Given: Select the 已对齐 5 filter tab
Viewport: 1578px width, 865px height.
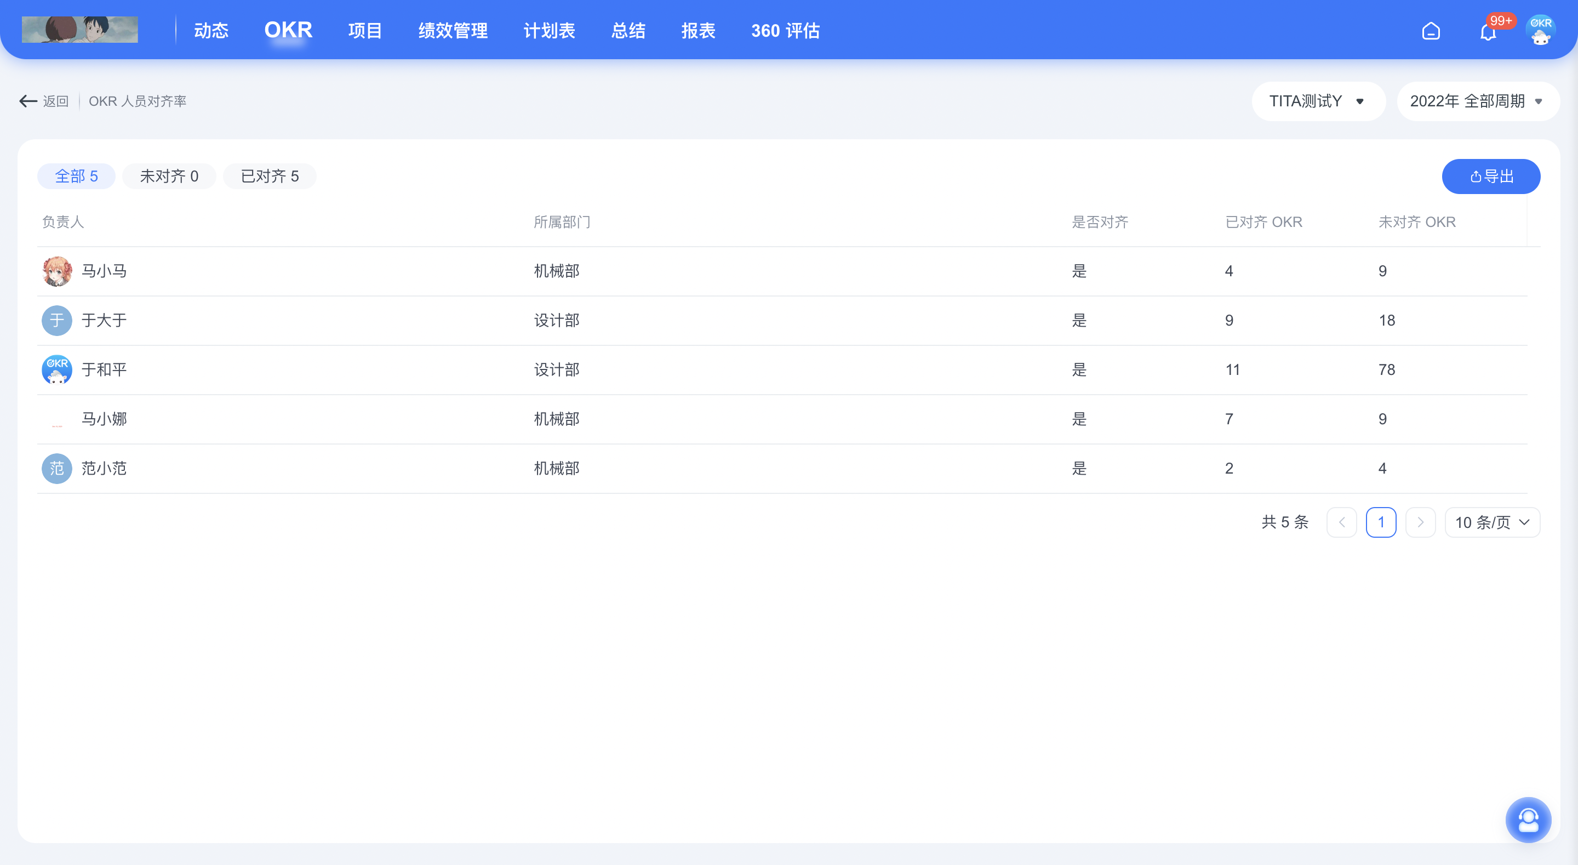Looking at the screenshot, I should (x=270, y=177).
